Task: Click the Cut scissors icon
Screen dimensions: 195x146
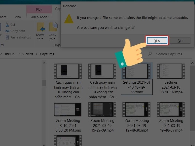Action: coord(6,25)
